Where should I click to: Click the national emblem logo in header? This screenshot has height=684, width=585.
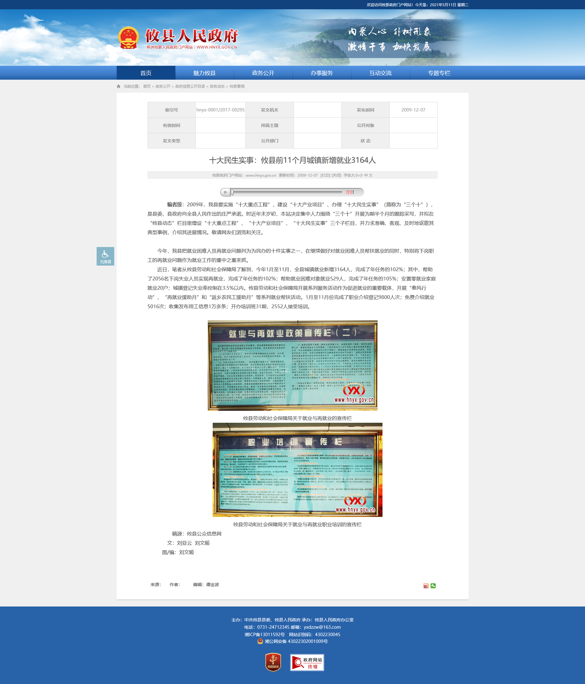tap(128, 38)
